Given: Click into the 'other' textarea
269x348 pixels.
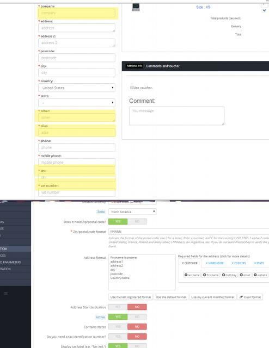Looking at the screenshot, I should [77, 117].
